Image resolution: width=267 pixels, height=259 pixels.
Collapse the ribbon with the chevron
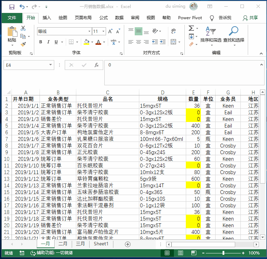261,53
